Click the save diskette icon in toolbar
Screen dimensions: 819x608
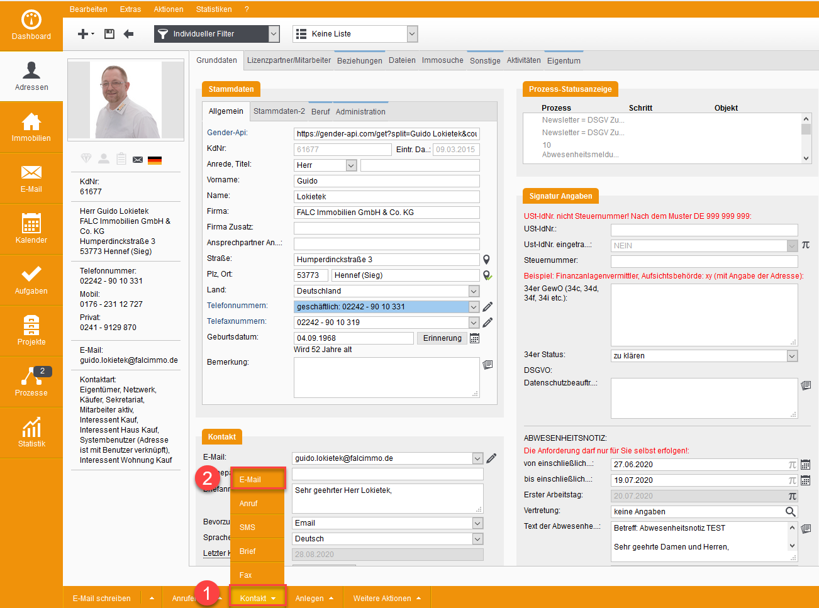pos(109,34)
